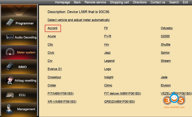
Task: Select the Legend model link
Action: click(x=109, y=61)
